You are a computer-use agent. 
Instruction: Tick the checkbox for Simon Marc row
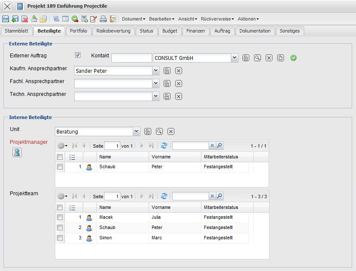60,238
